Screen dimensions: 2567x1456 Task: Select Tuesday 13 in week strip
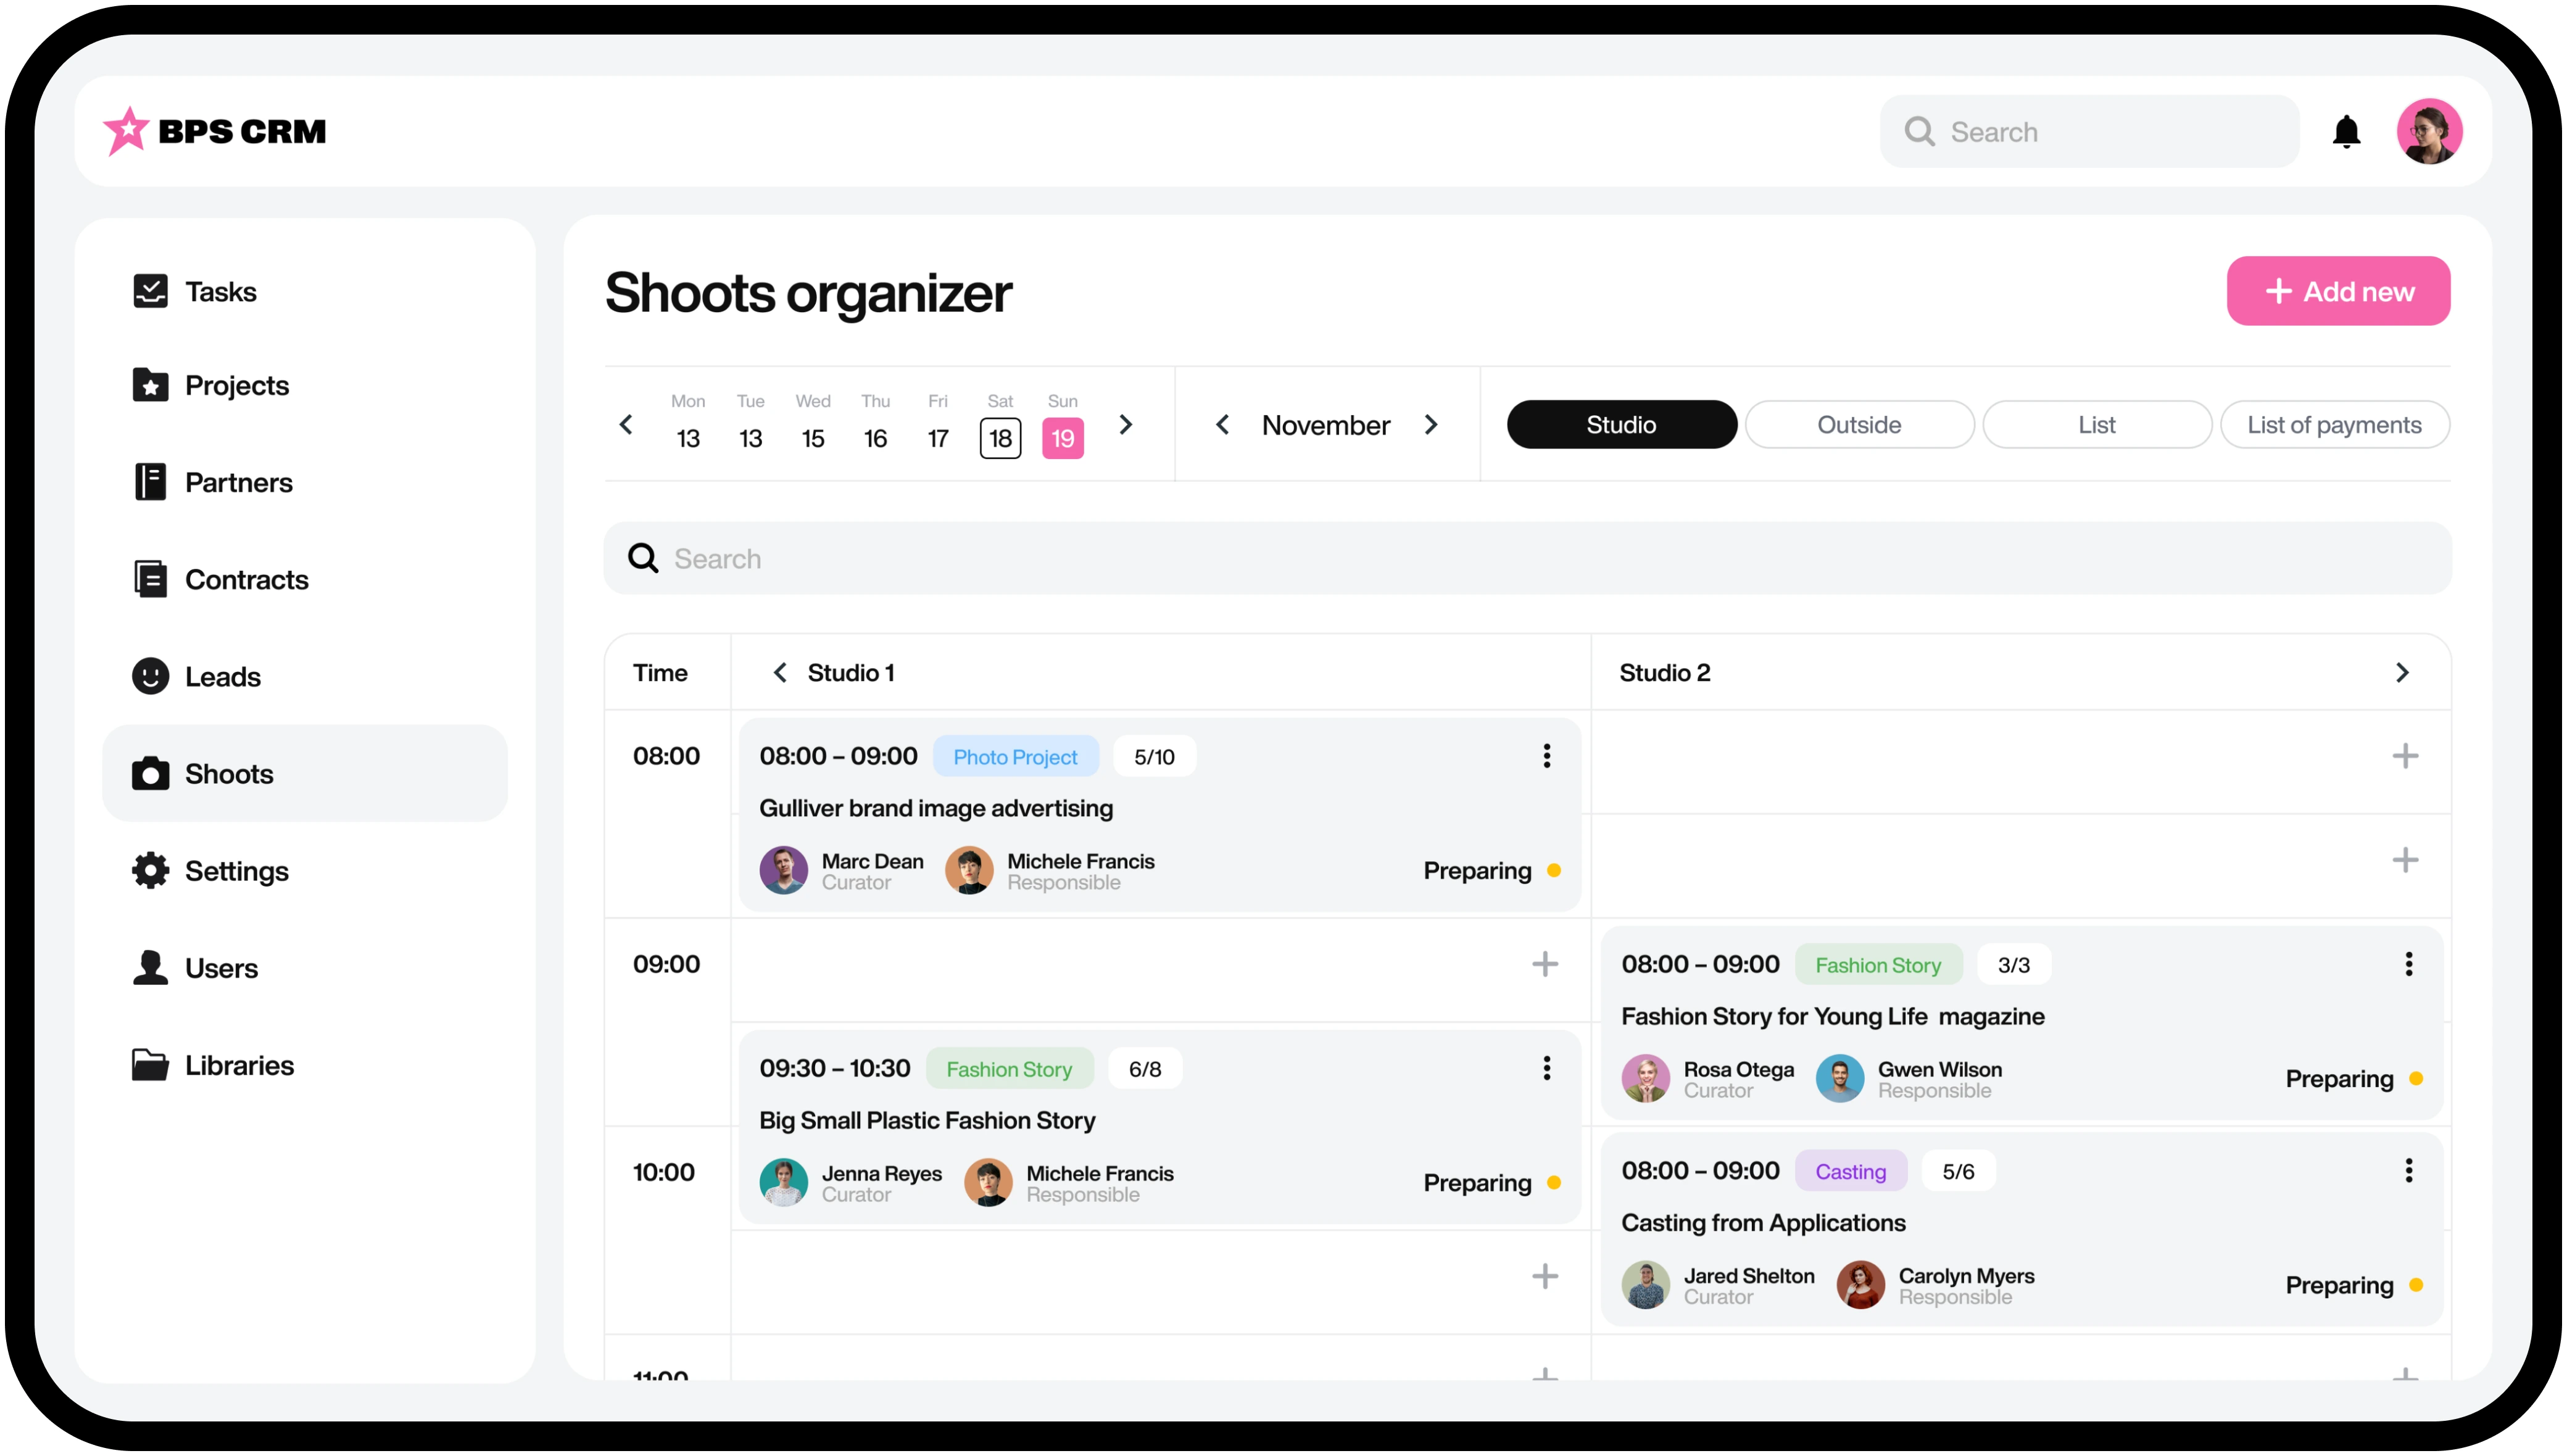pos(750,424)
